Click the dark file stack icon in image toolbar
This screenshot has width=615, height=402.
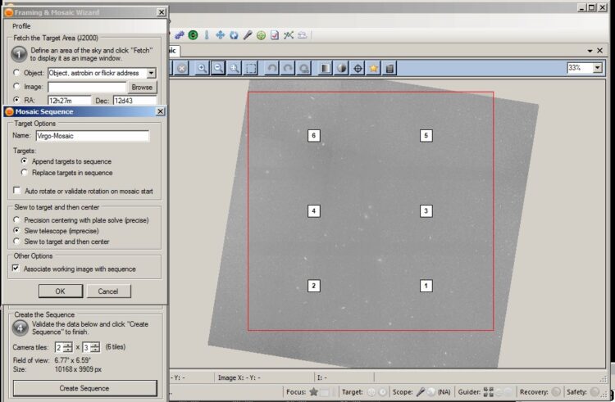point(389,69)
